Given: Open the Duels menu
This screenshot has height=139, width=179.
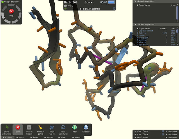Looking at the screenshot, I should coord(34,138).
